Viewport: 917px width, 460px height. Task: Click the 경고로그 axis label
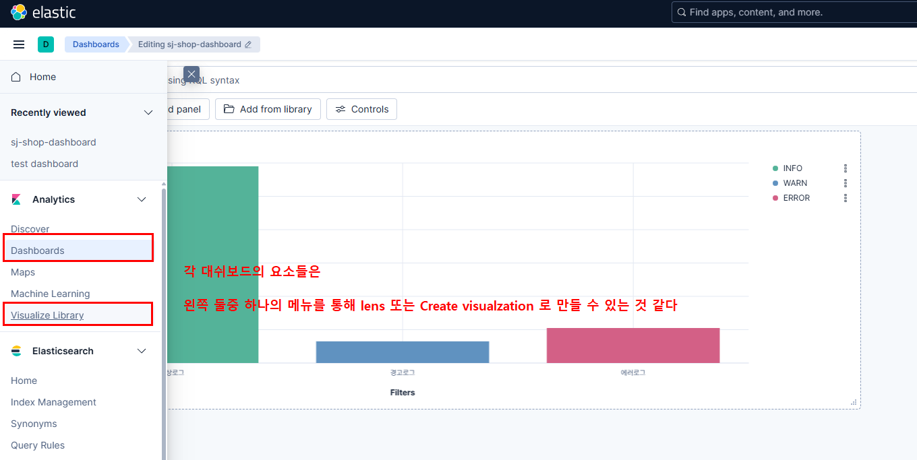tap(403, 372)
